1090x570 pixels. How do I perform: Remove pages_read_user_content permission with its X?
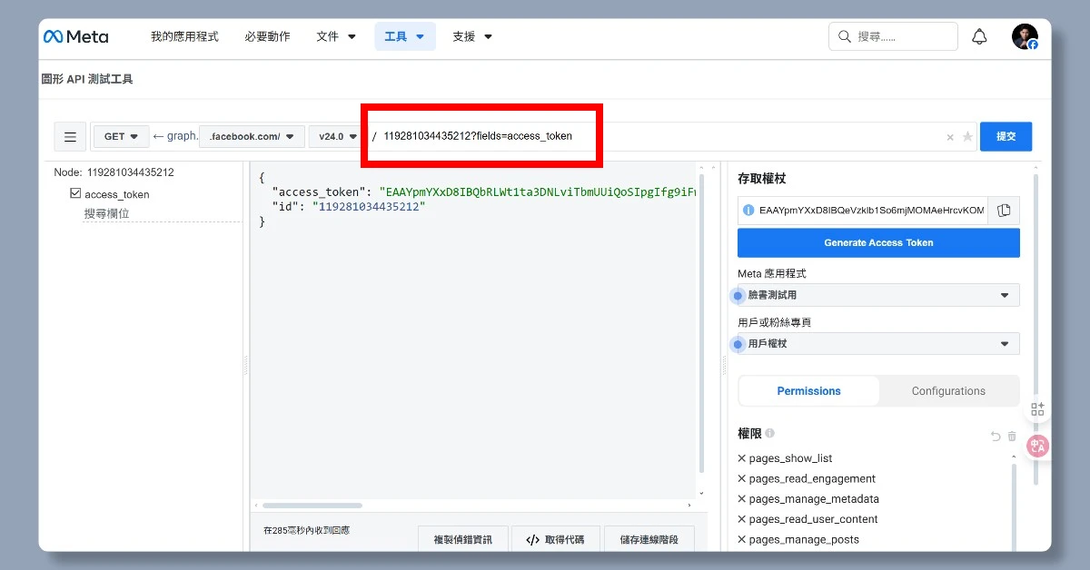[x=742, y=519]
